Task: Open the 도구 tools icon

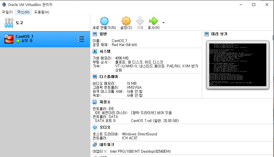Action: click(x=9, y=23)
